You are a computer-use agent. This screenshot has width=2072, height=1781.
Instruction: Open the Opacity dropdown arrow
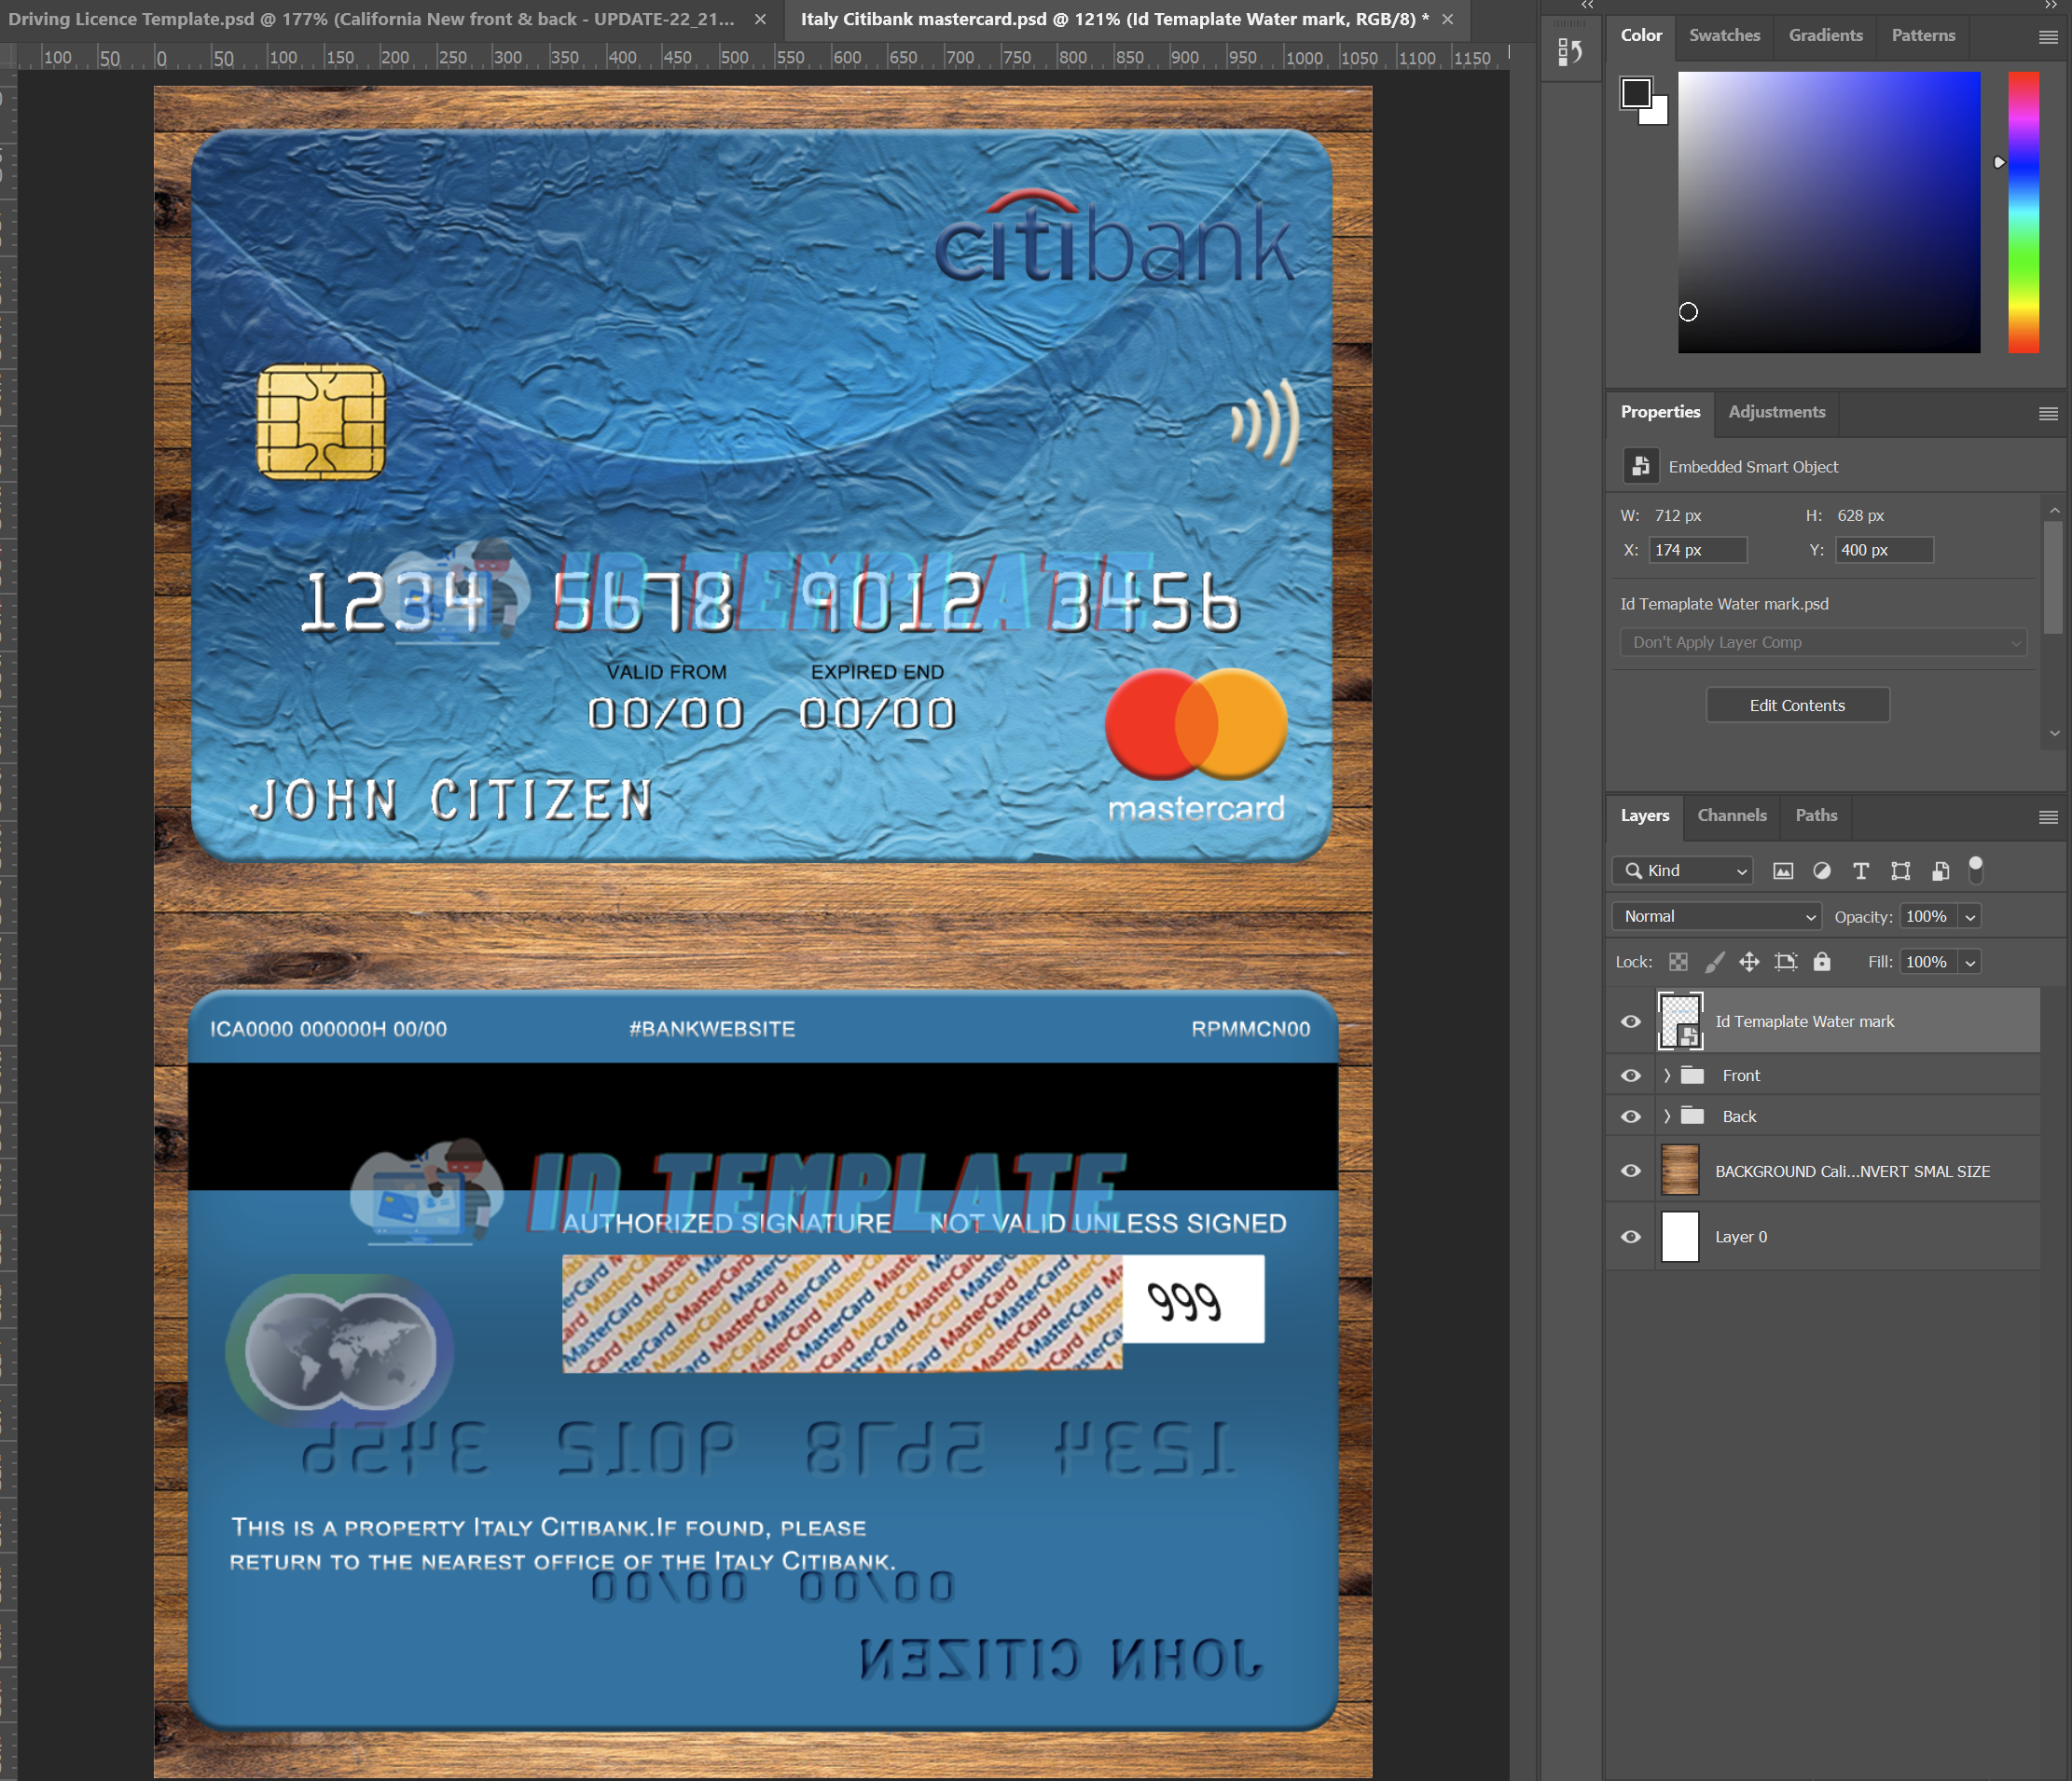[x=1970, y=917]
